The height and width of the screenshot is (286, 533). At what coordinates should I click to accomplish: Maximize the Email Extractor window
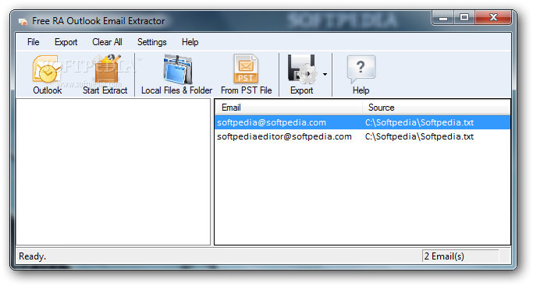tap(464, 18)
